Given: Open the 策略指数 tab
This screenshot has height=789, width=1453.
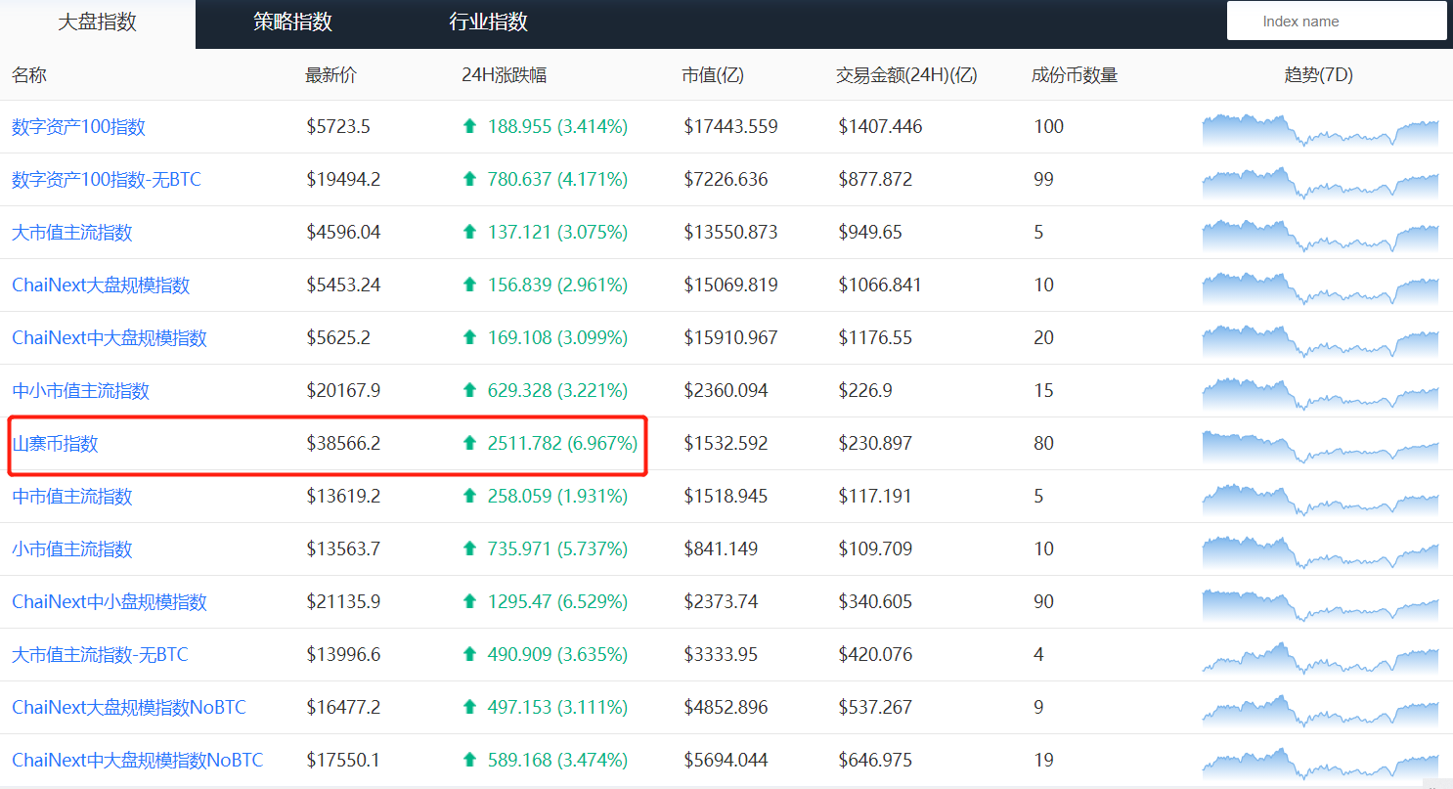Looking at the screenshot, I should (293, 23).
